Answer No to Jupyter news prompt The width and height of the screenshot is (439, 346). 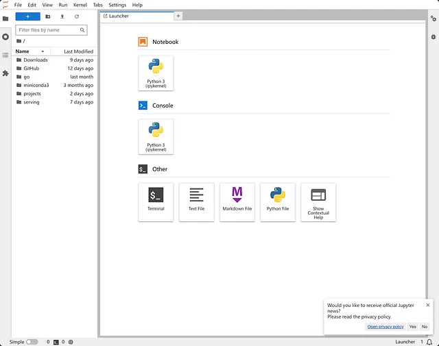tap(425, 326)
